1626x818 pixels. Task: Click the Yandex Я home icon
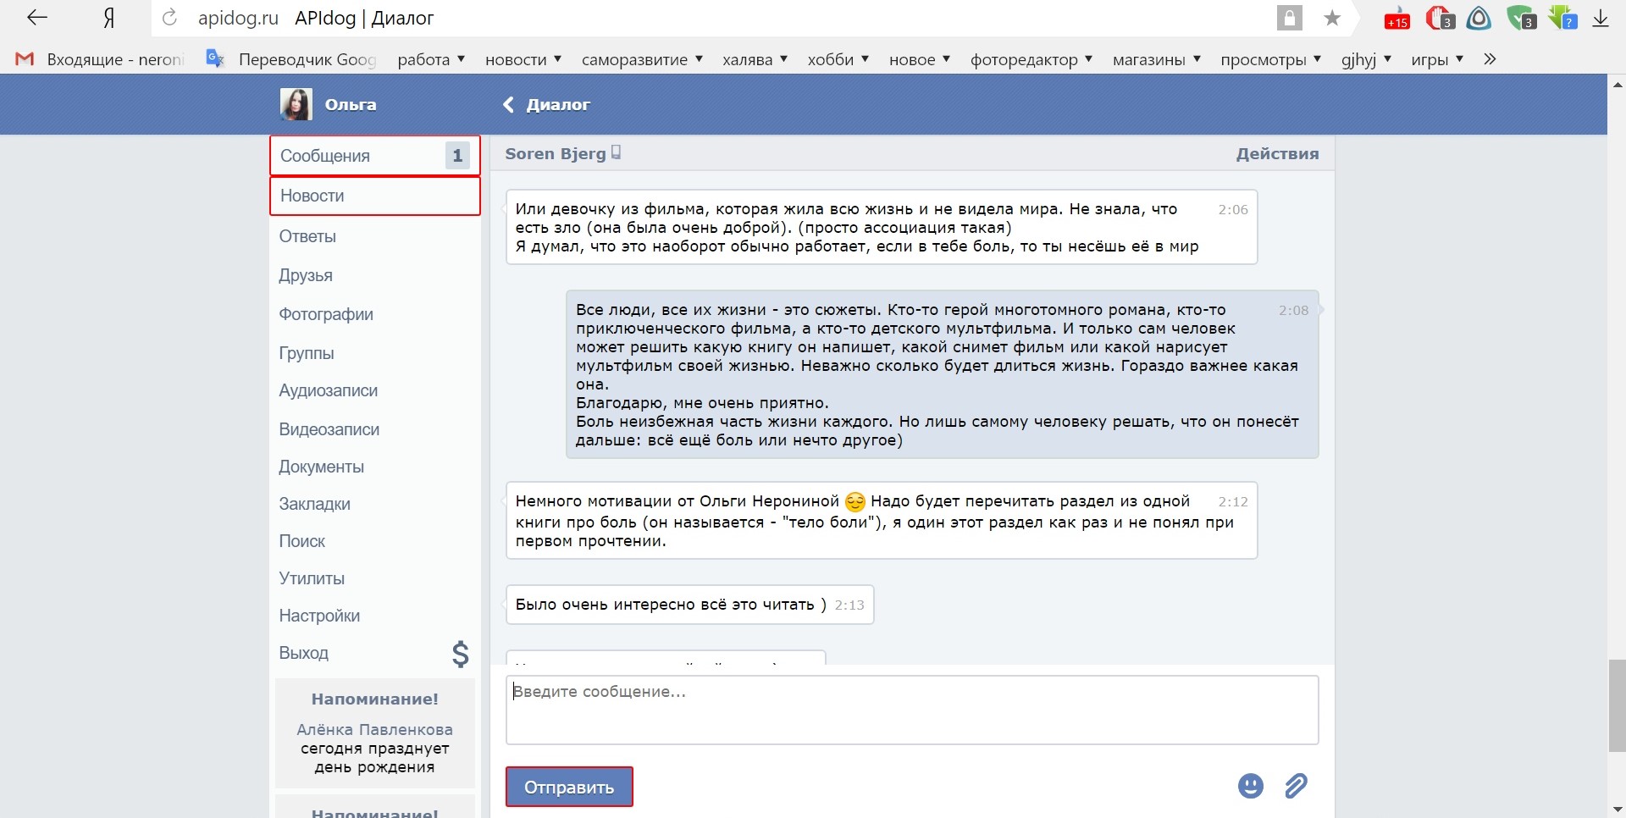(x=108, y=19)
